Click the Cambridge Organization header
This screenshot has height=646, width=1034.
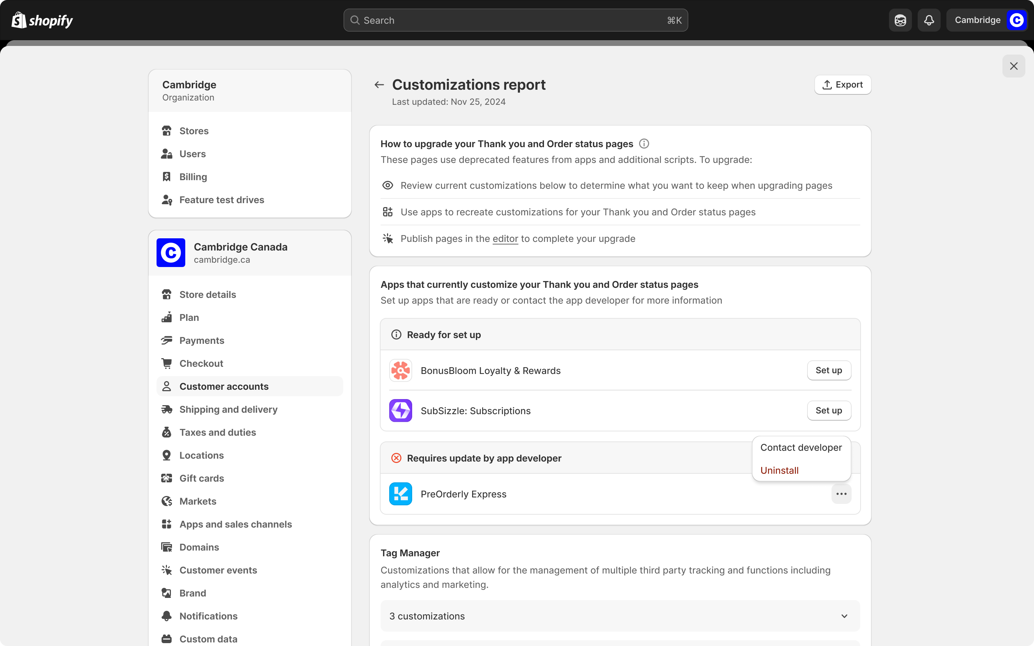pos(250,90)
